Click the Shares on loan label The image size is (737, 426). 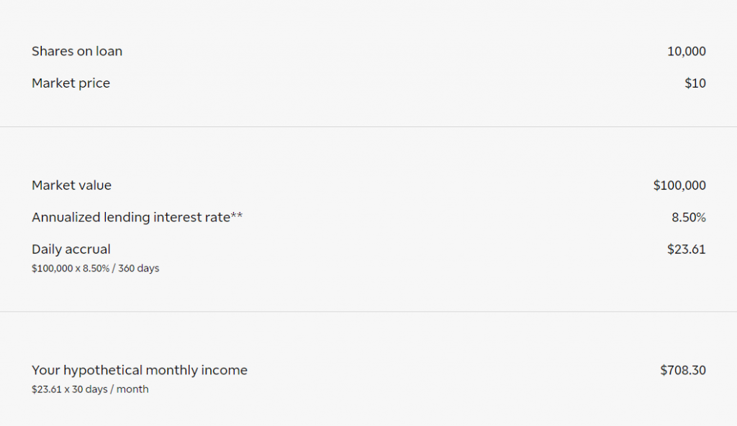(77, 51)
